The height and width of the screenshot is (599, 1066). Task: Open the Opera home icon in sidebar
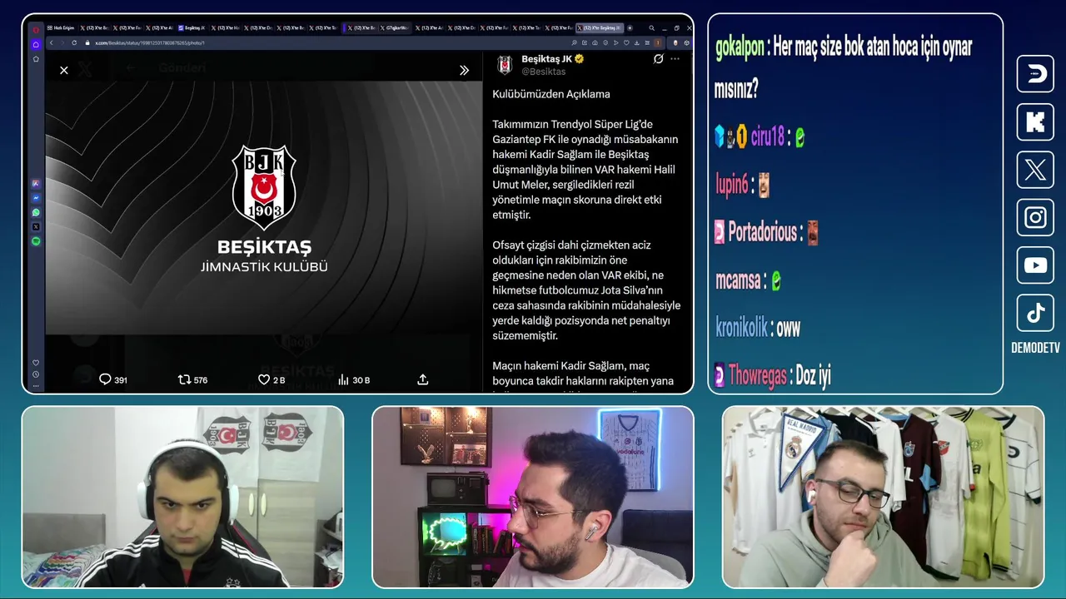(x=36, y=43)
